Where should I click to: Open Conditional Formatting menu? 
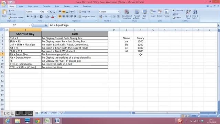127,14
